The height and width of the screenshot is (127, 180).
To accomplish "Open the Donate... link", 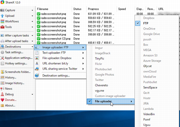I will [x=11, y=100].
